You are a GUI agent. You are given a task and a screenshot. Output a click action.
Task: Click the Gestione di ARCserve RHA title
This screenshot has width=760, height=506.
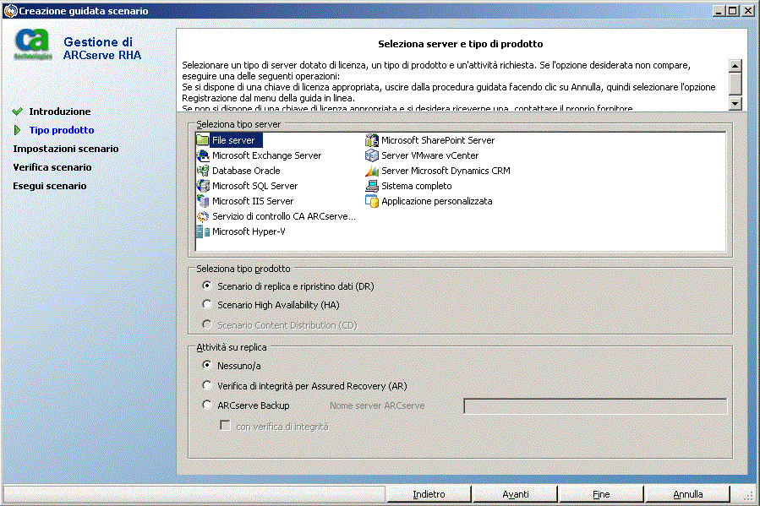tap(101, 48)
